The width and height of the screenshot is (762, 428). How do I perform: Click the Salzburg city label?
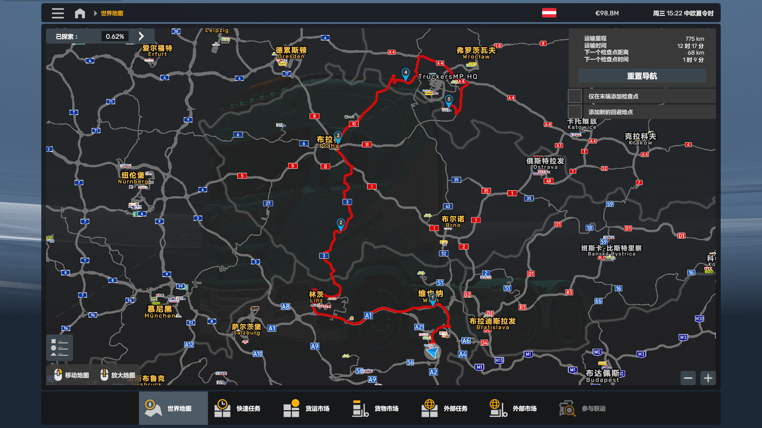tap(246, 330)
